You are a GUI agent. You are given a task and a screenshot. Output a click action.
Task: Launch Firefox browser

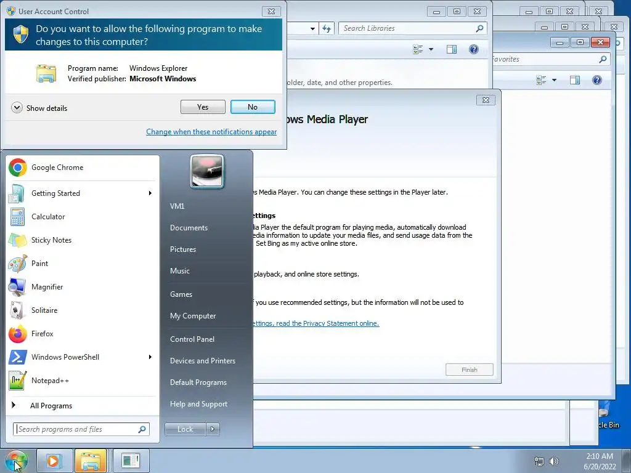(x=83, y=333)
